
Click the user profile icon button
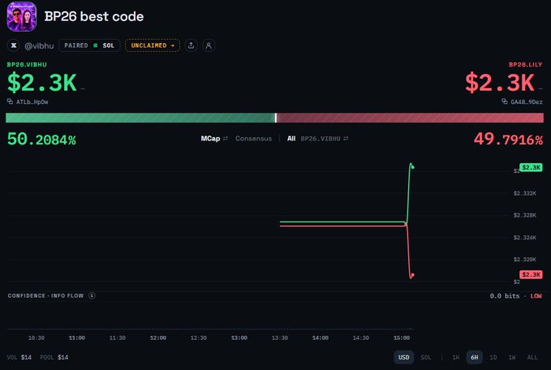click(209, 45)
